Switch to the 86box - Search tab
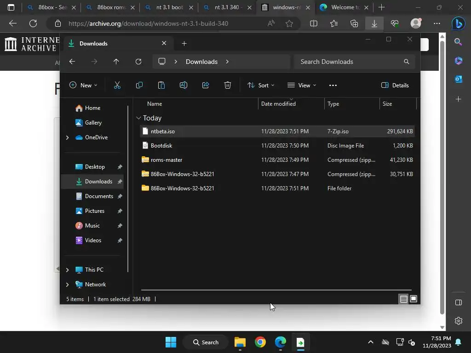The width and height of the screenshot is (471, 353). [52, 7]
